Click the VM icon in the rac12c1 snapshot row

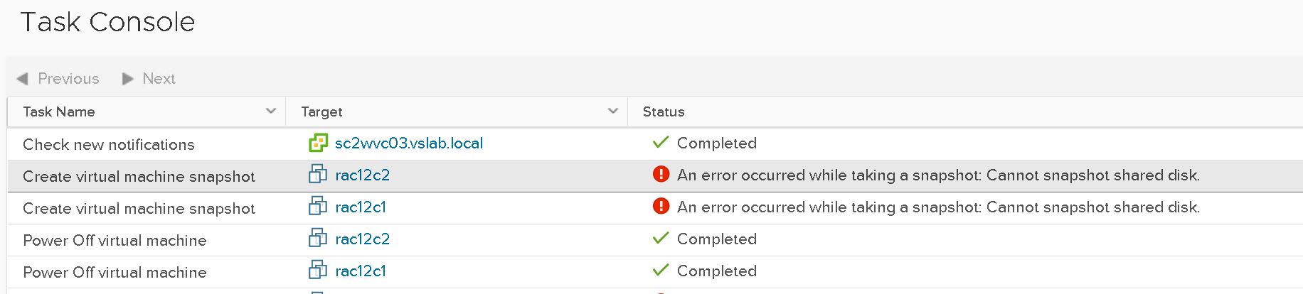(318, 207)
